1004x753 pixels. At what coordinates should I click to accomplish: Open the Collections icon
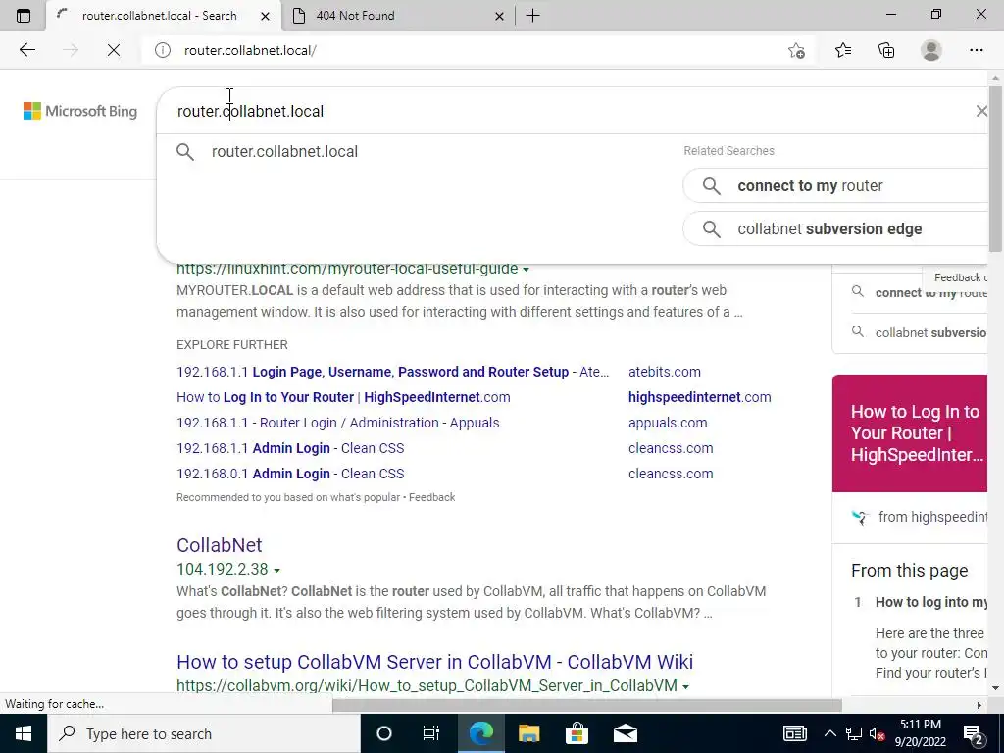(886, 50)
